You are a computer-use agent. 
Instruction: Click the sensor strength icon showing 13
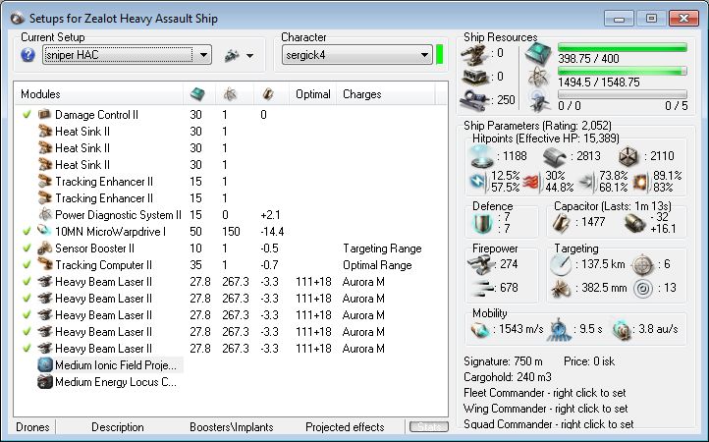coord(643,289)
